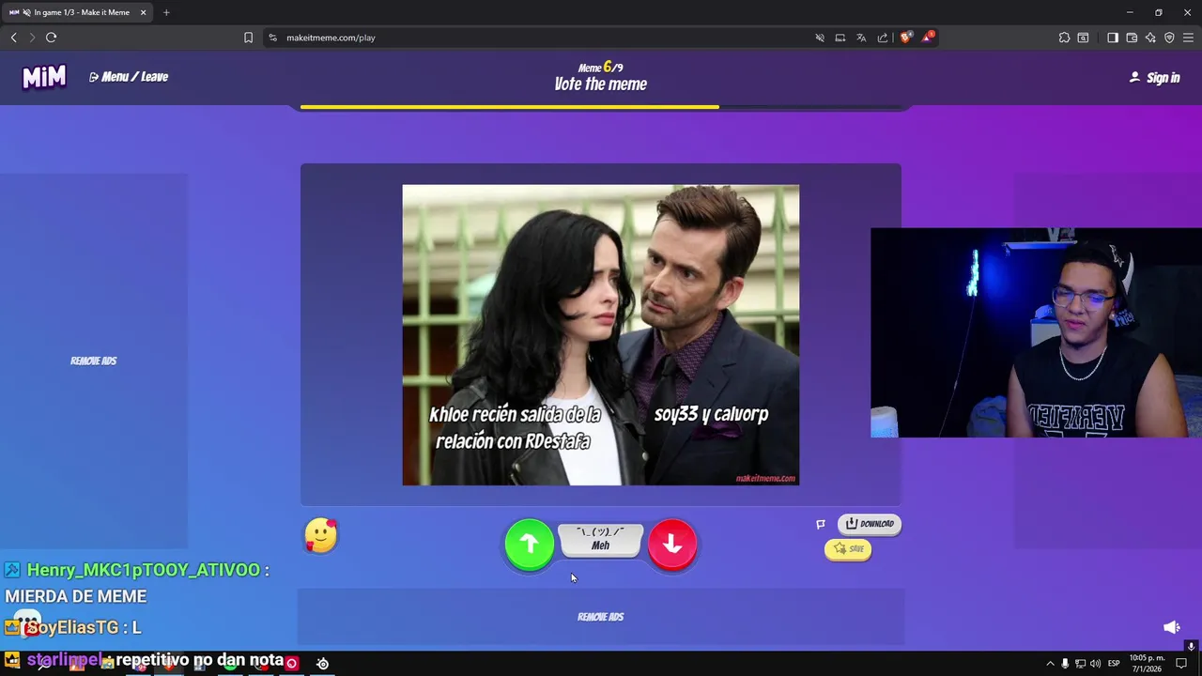
Task: Open SteelSeries app in the taskbar
Action: (322, 663)
